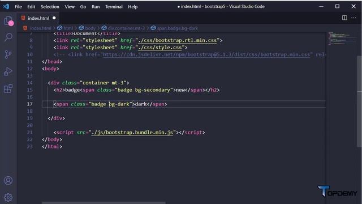The width and height of the screenshot is (362, 204).
Task: Click line number 21 in gutter
Action: tap(30, 133)
